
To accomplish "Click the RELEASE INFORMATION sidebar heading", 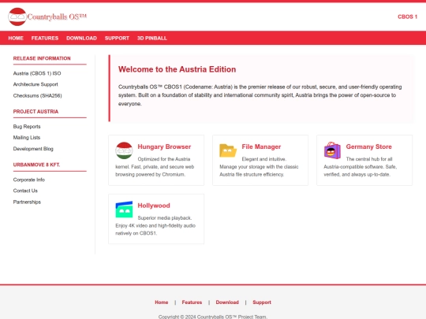I will [x=42, y=58].
